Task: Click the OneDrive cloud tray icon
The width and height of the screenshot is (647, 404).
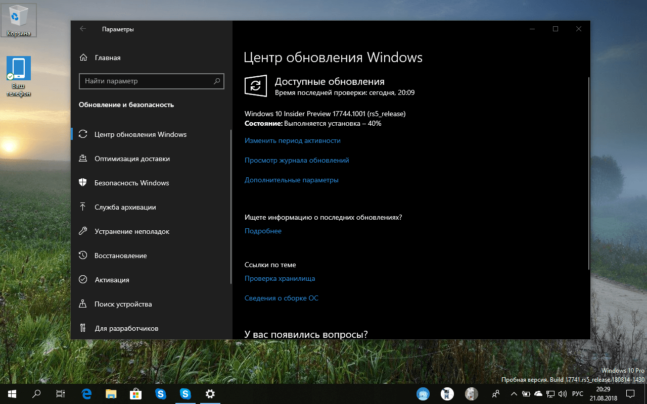Action: pos(537,394)
